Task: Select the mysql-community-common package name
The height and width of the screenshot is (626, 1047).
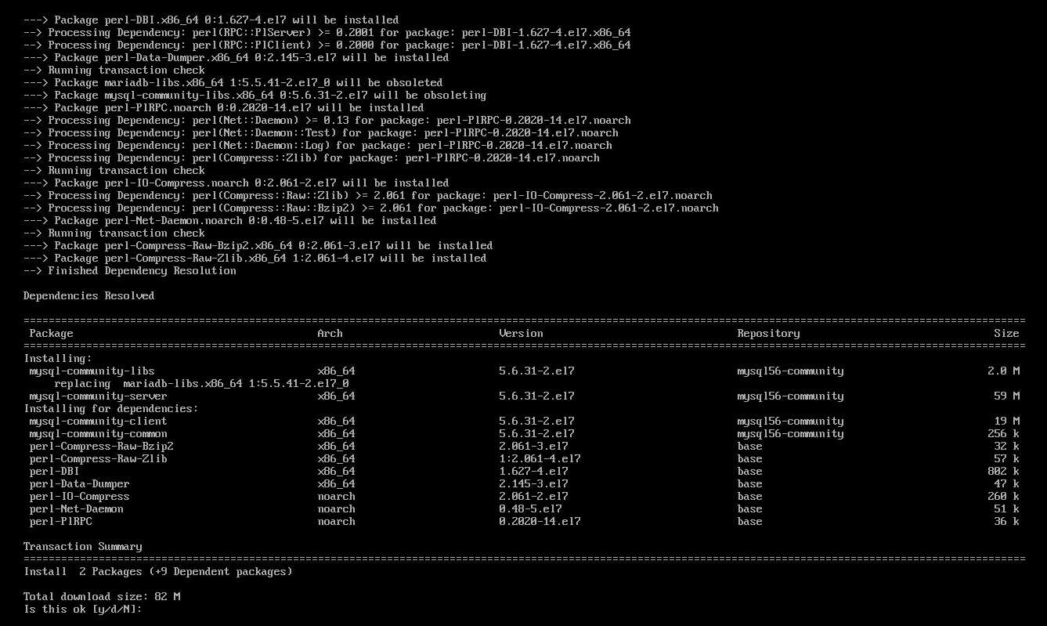Action: (99, 433)
